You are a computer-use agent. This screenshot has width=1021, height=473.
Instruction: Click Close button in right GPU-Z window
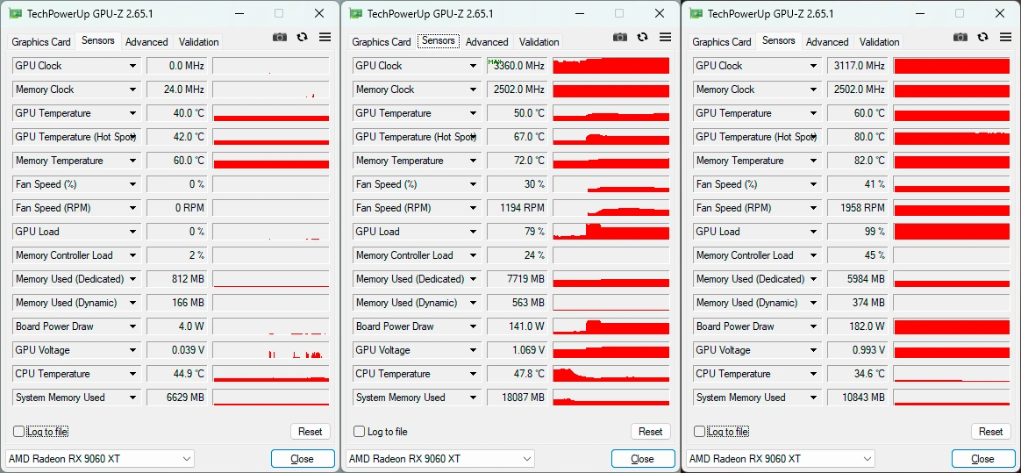(983, 459)
